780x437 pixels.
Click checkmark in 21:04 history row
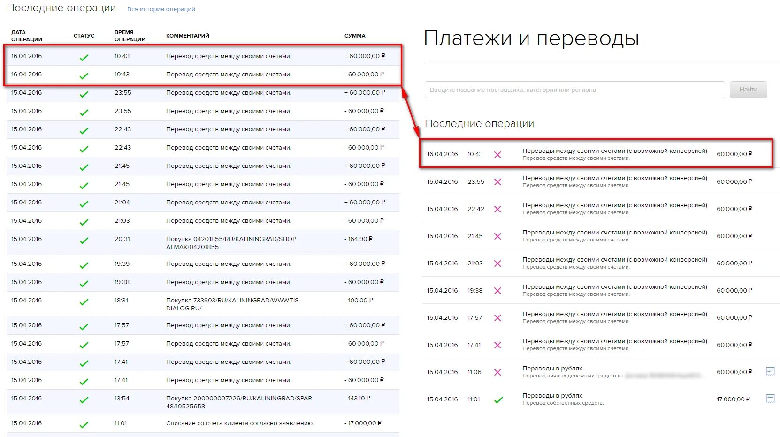[x=84, y=204]
